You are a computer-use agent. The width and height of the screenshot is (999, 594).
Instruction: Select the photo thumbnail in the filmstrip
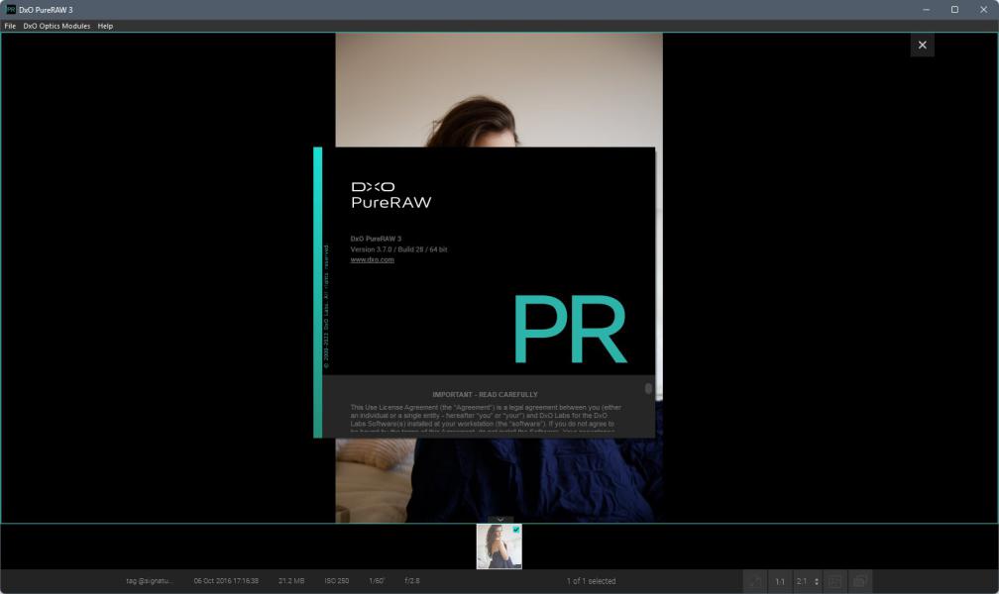pos(499,546)
